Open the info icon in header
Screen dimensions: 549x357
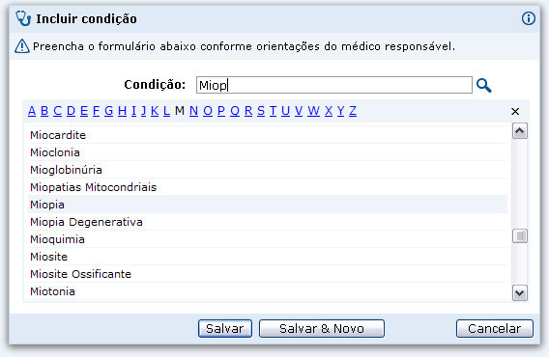point(529,18)
